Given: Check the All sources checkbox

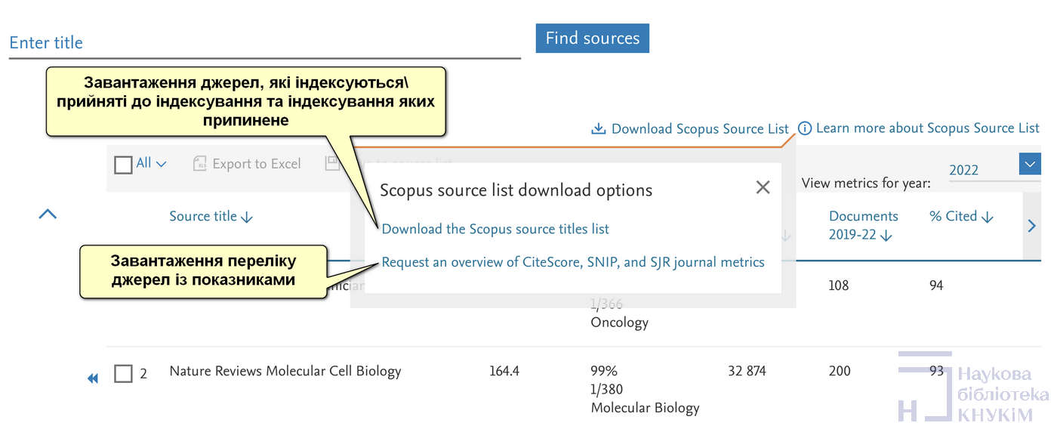Looking at the screenshot, I should coord(123,164).
